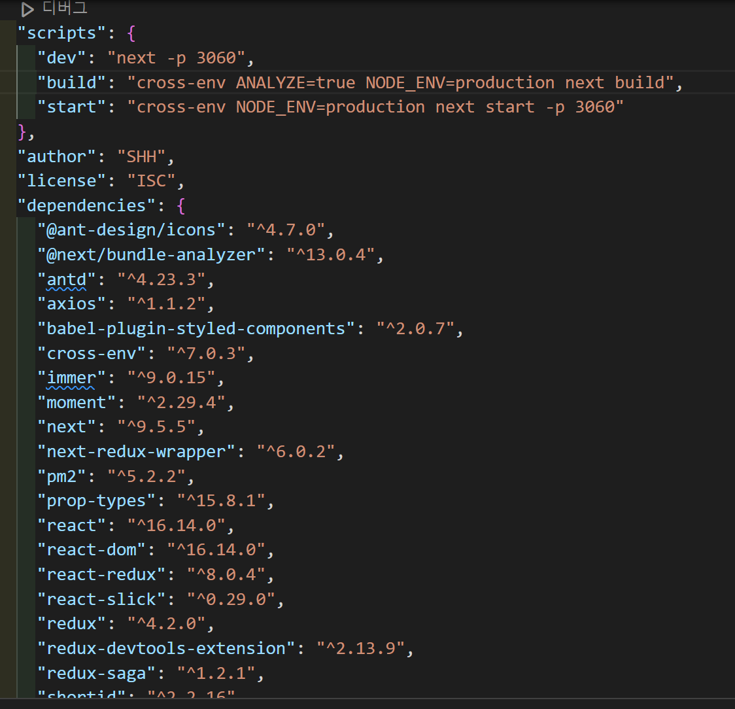This screenshot has height=709, width=735.
Task: Click the squiggly-underlined "antd" package name
Action: click(x=66, y=280)
